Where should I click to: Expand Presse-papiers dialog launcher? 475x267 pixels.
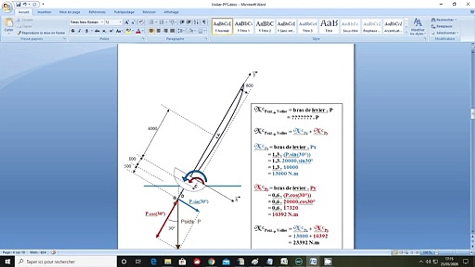coord(65,39)
